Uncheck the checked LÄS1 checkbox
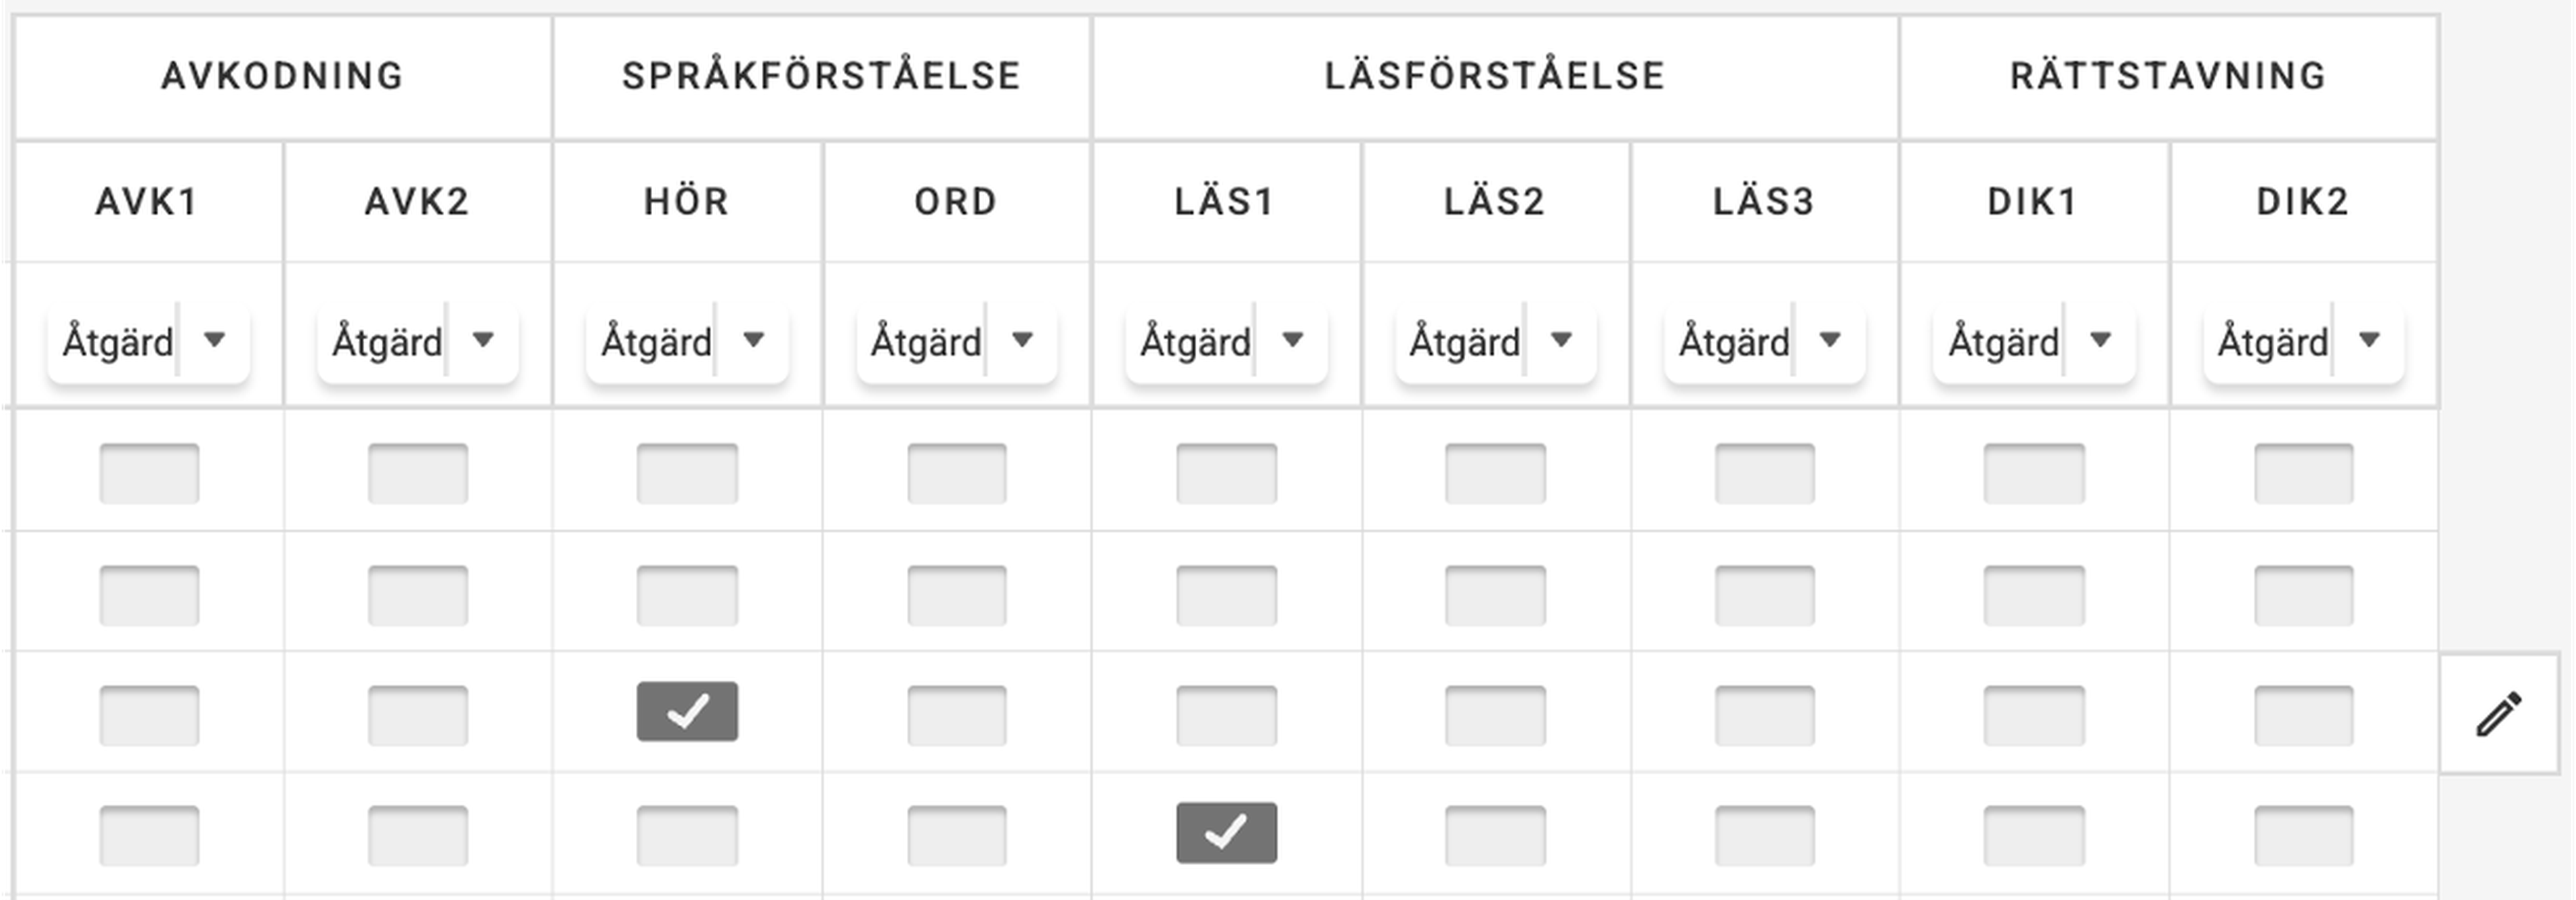This screenshot has width=2576, height=900. click(x=1226, y=832)
